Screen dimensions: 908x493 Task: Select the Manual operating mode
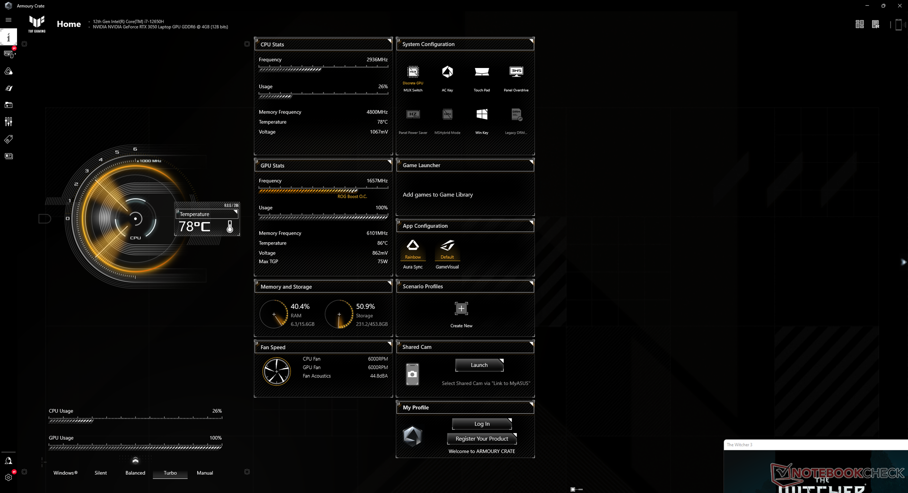205,473
